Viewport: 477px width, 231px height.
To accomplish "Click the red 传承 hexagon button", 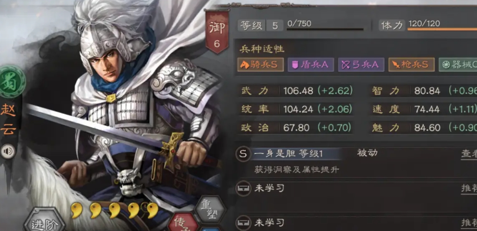I will [182, 223].
